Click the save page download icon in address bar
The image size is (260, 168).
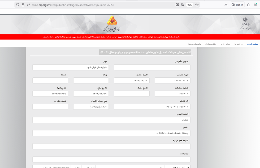coord(177,5)
